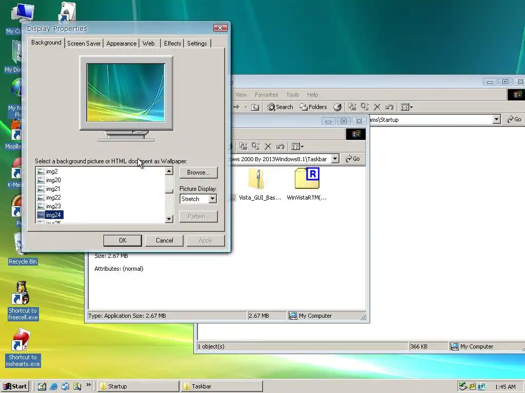Open the View menu in Startup window
The width and height of the screenshot is (525, 393).
pos(241,95)
